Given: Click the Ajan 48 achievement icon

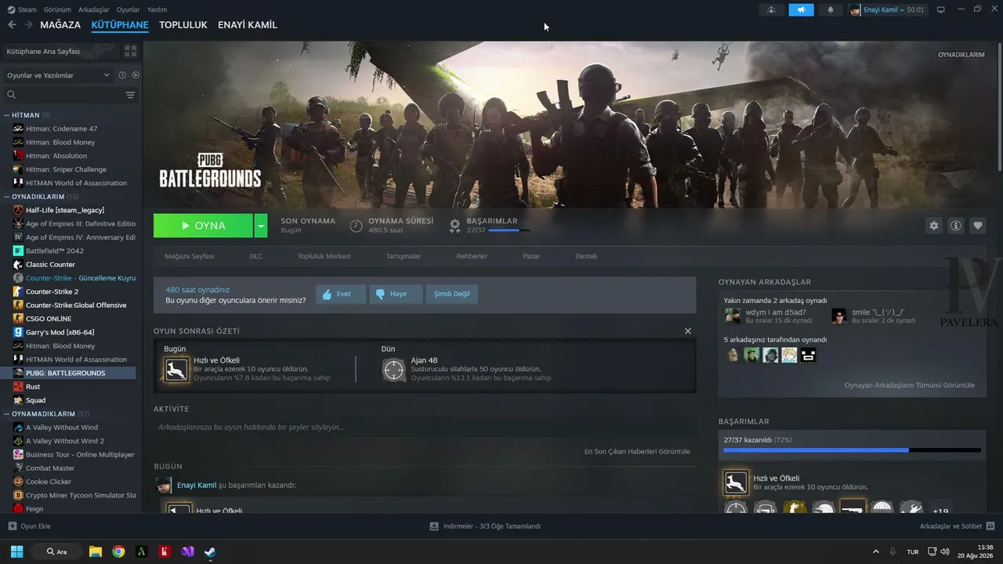Looking at the screenshot, I should coord(393,370).
